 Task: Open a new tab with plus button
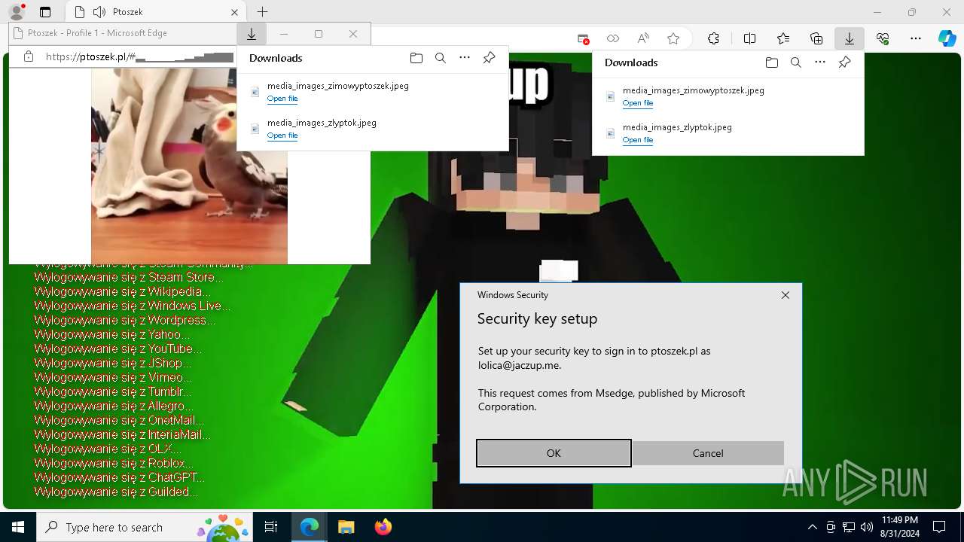click(x=262, y=12)
